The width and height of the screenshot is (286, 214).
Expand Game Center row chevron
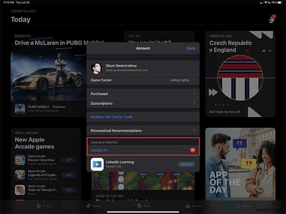(194, 80)
